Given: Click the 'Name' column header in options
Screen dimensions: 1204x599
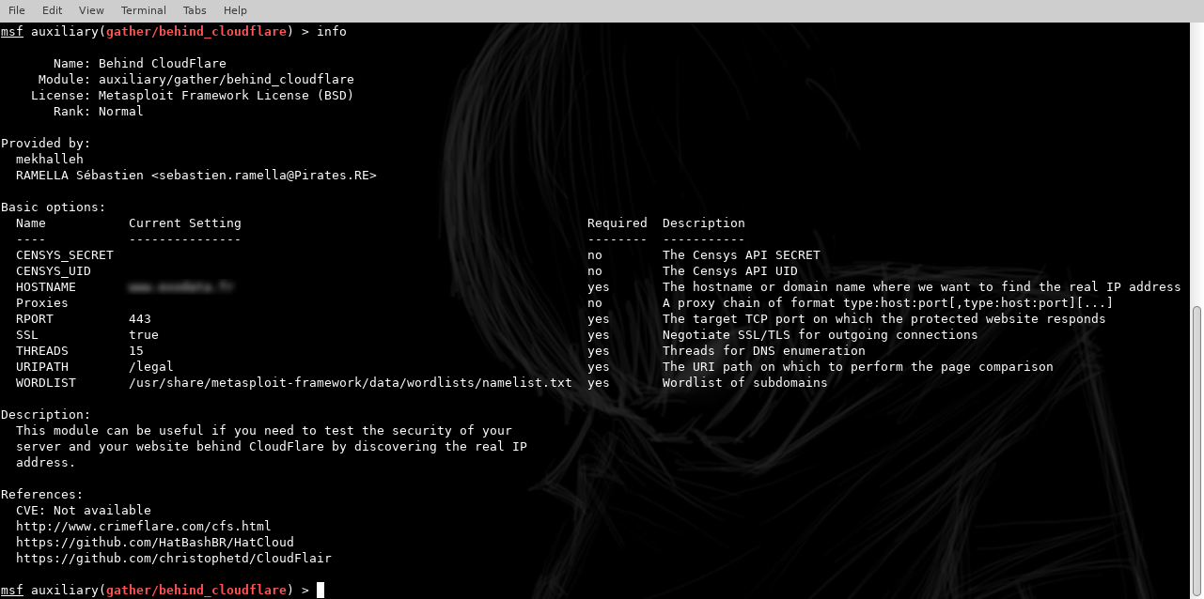Looking at the screenshot, I should pos(31,223).
